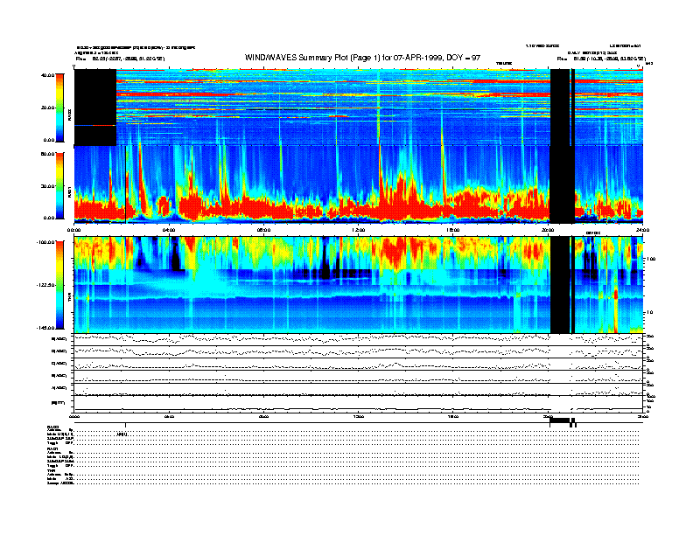Screen dimensions: 693x535
Task: Select the 20.00 color scale label
Action: pyautogui.click(x=47, y=108)
